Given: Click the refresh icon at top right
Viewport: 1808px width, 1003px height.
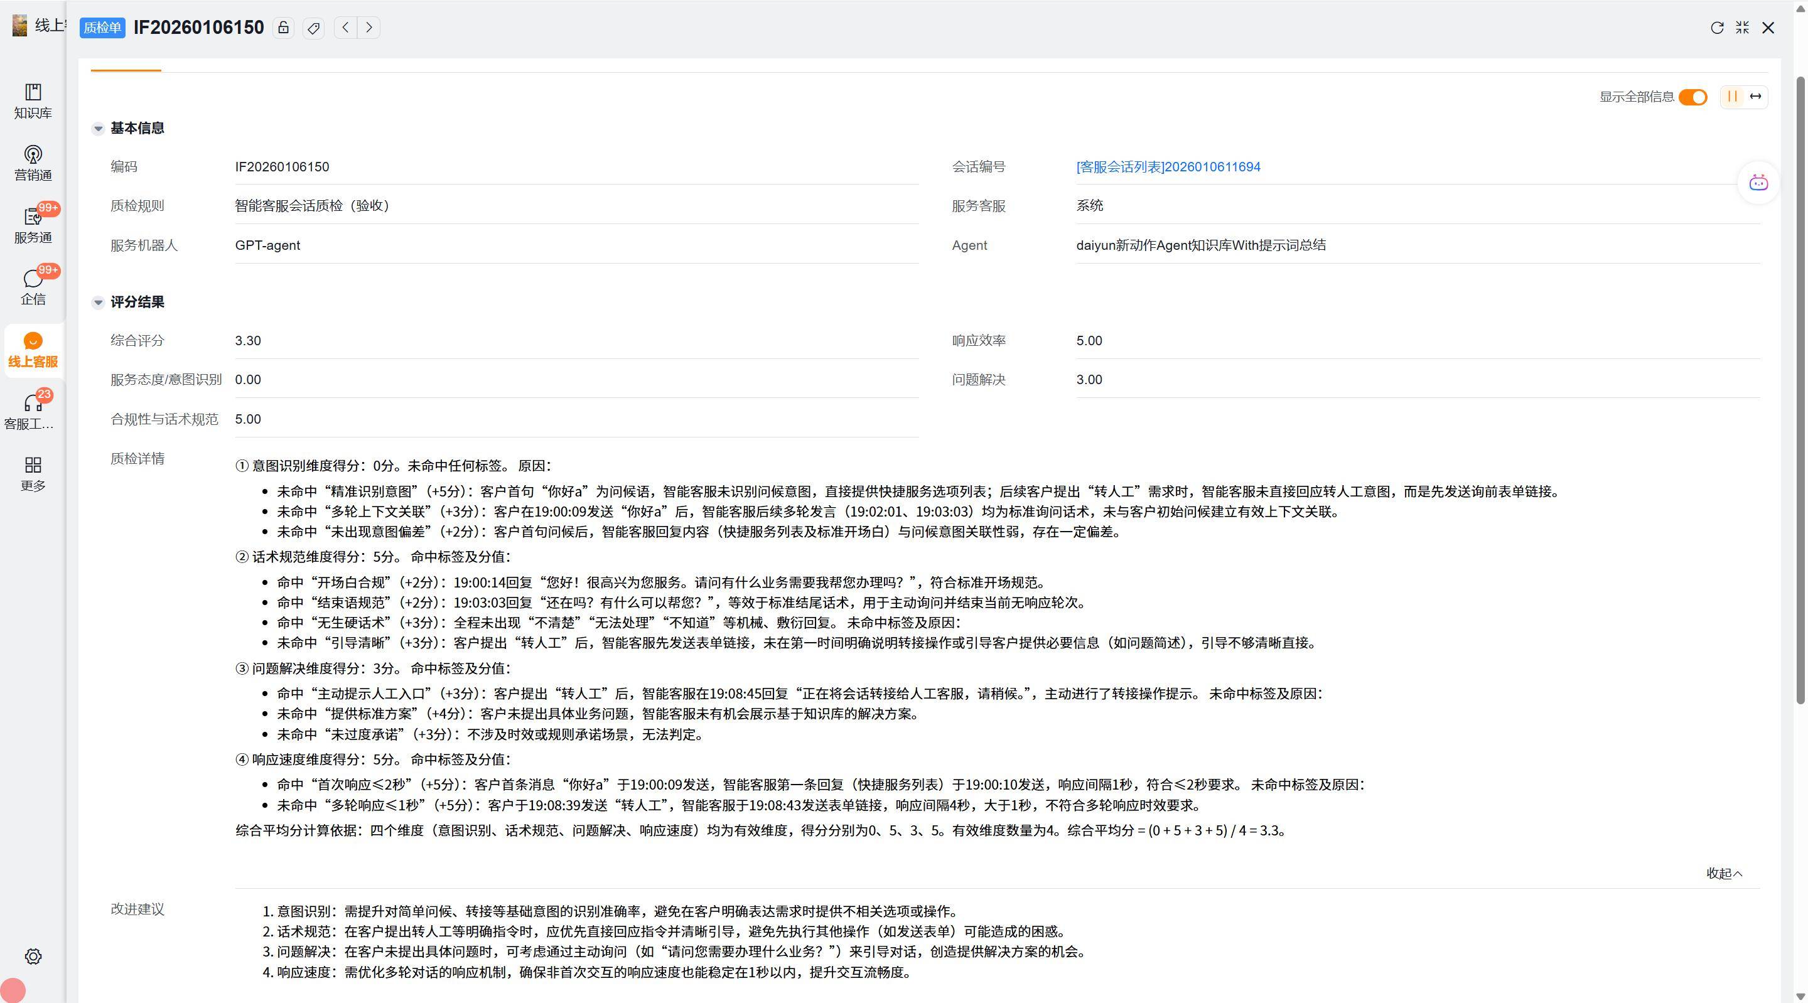Looking at the screenshot, I should 1717,28.
